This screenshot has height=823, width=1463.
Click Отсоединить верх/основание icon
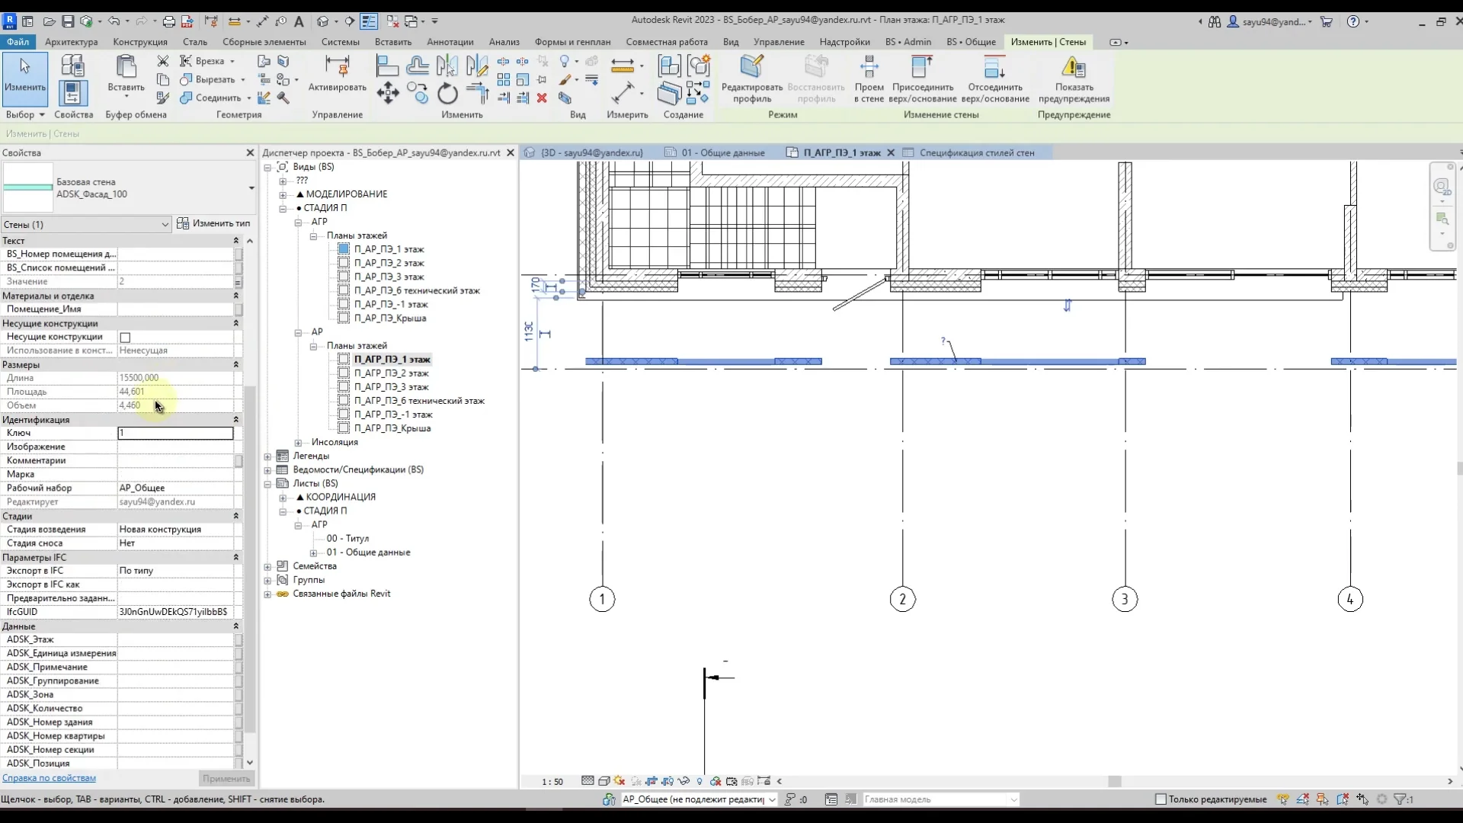pos(995,78)
